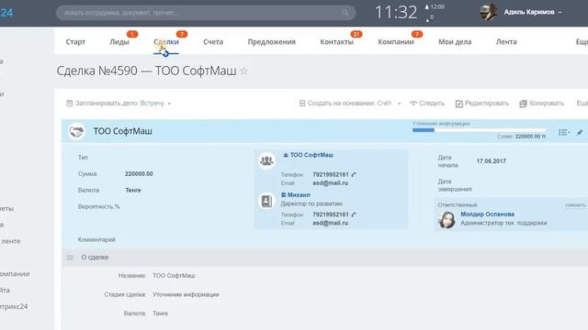The width and height of the screenshot is (588, 330).
Task: Focus the employee/document search field
Action: pos(206,13)
